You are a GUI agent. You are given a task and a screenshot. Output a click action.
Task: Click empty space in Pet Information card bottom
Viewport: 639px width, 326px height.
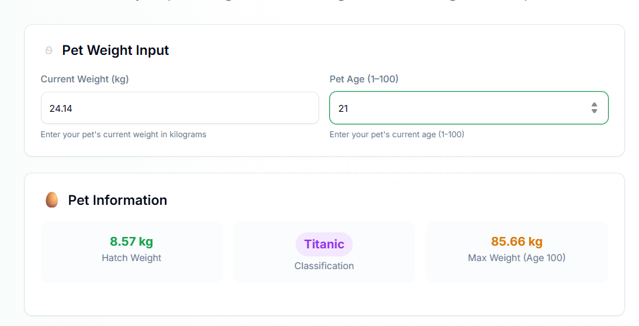coord(324,299)
